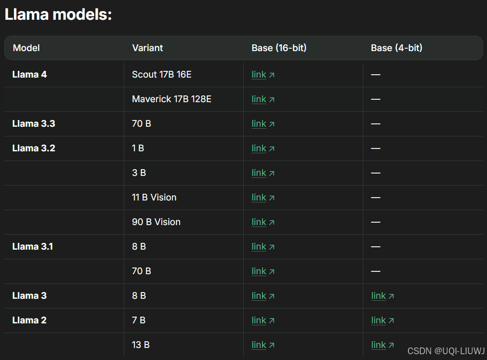Click the Base (4-bit) column header

click(x=396, y=48)
